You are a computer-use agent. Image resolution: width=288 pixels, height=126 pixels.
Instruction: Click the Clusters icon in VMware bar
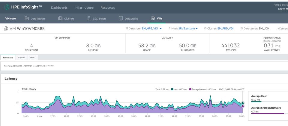[x=60, y=19]
